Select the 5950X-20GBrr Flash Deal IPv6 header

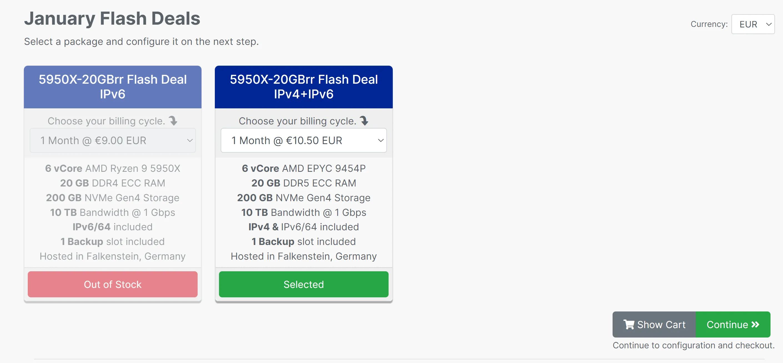(x=113, y=87)
